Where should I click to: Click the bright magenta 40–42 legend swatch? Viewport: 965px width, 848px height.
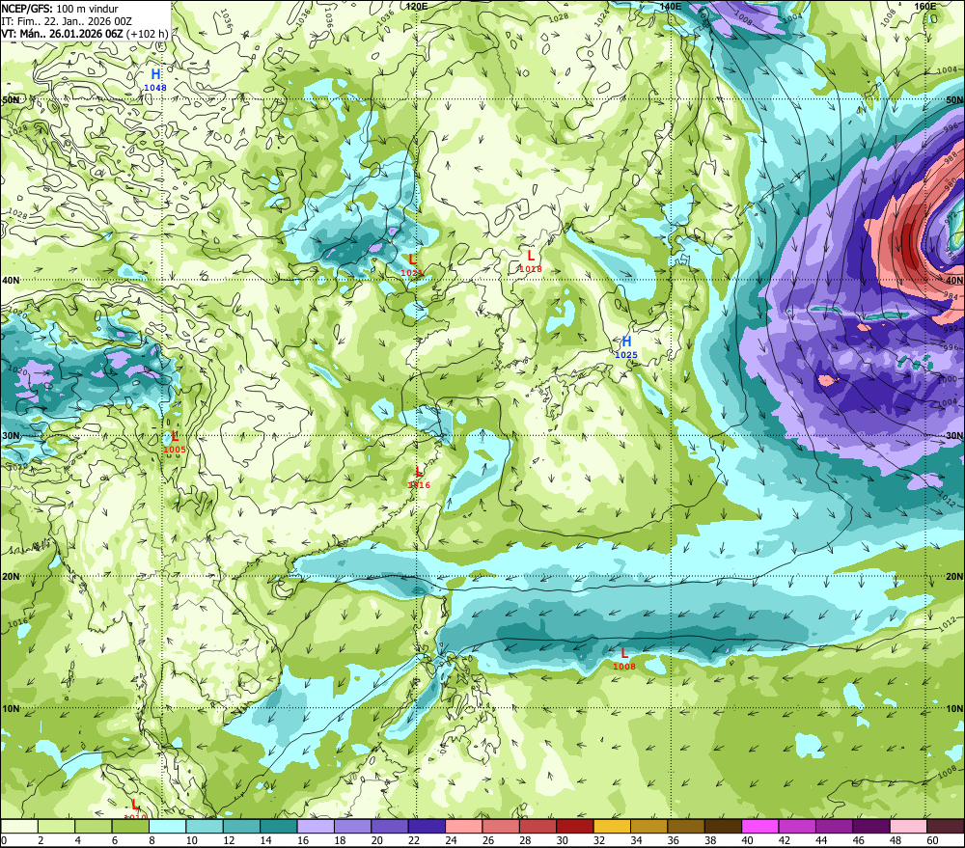coord(760,826)
